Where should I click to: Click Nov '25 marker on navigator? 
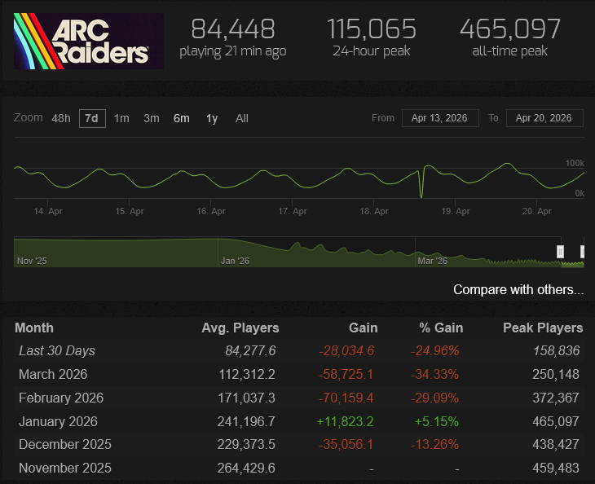click(x=32, y=261)
